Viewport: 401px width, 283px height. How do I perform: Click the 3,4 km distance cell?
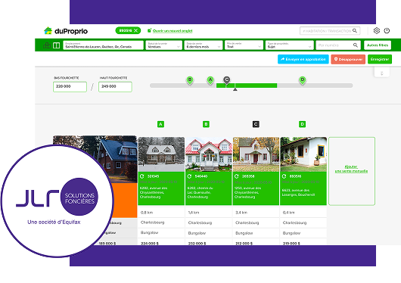256,213
